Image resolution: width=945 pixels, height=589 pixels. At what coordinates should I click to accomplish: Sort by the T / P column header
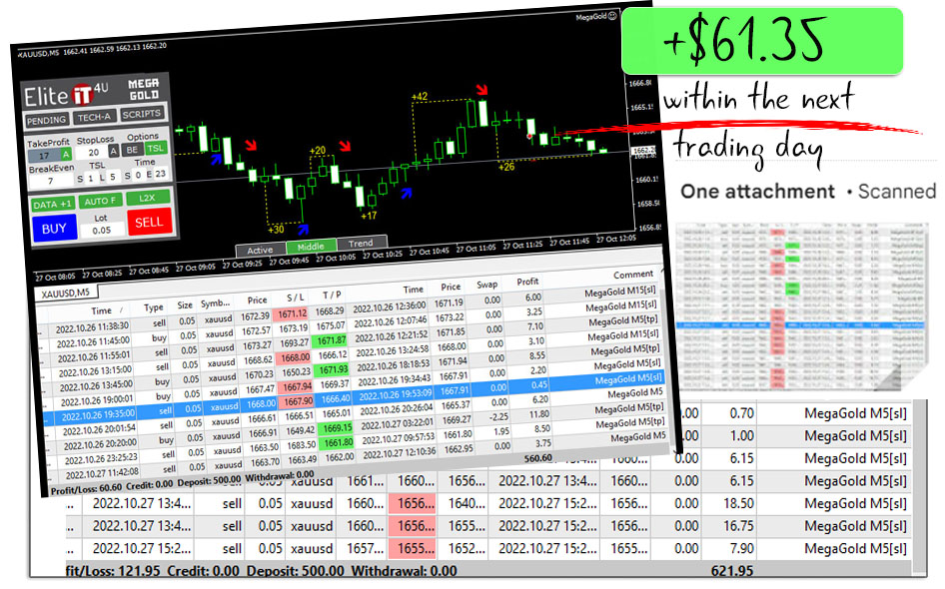coord(332,294)
